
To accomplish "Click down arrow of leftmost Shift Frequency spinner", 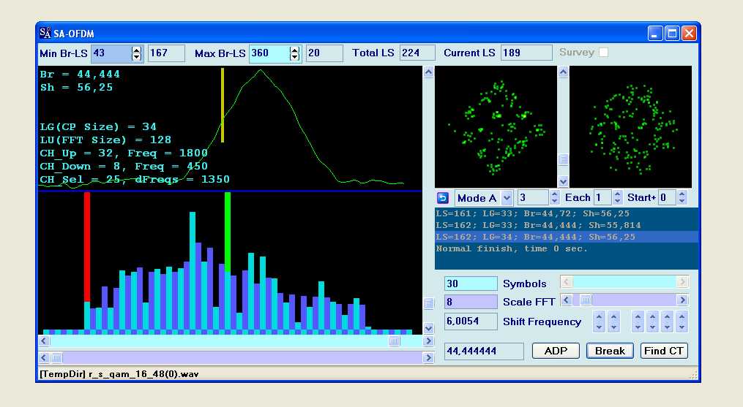I will coord(600,327).
